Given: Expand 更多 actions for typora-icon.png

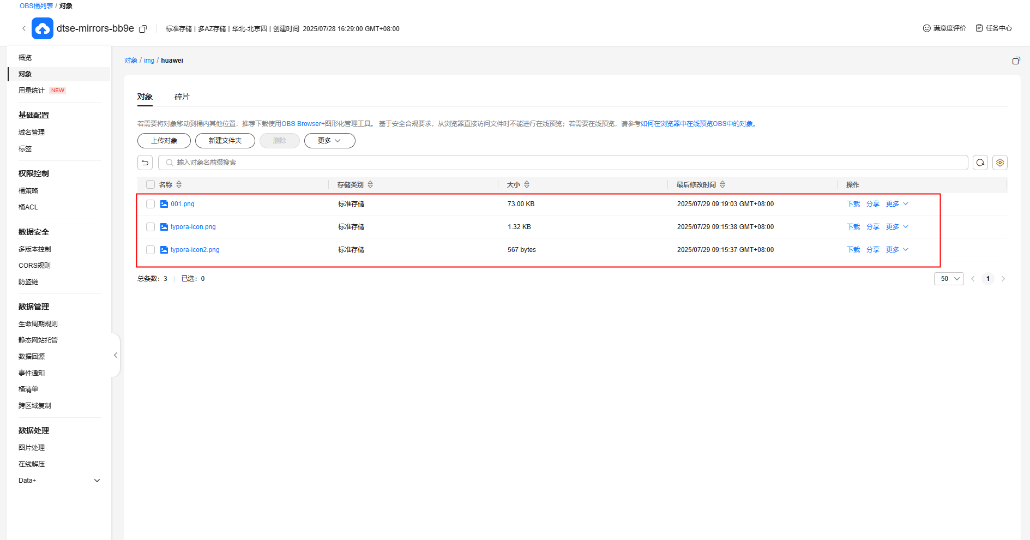Looking at the screenshot, I should 897,227.
